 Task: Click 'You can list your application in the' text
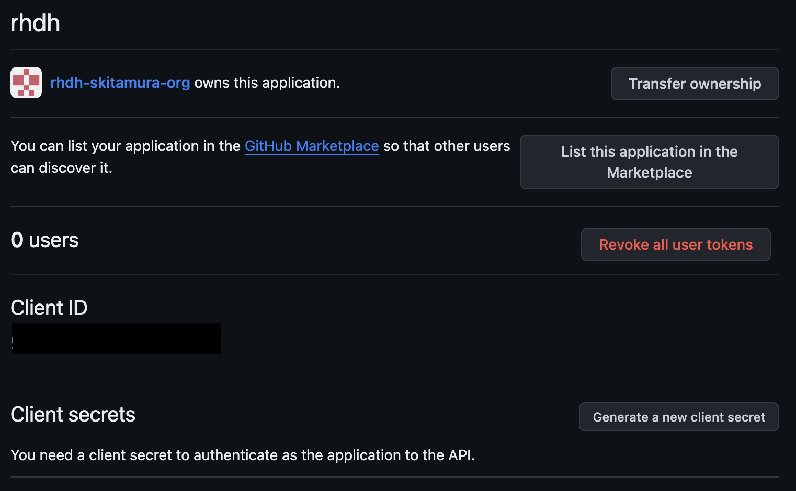[126, 146]
